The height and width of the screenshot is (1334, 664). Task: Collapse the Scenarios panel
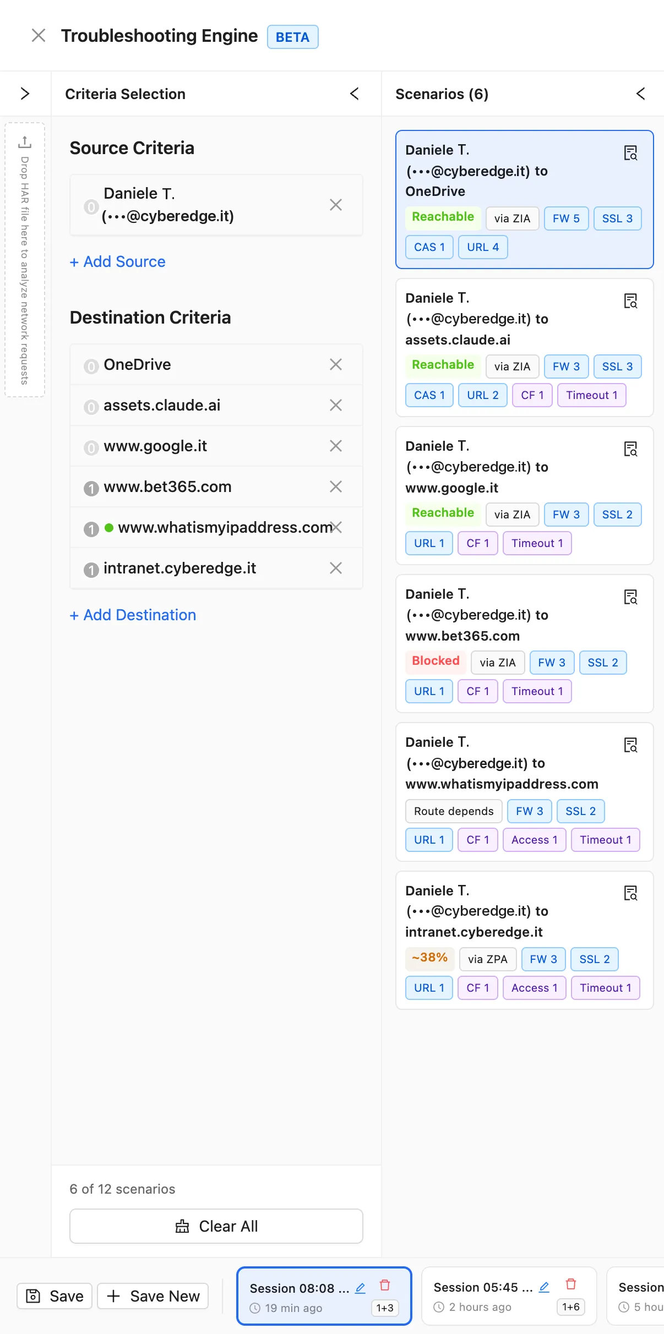coord(640,94)
